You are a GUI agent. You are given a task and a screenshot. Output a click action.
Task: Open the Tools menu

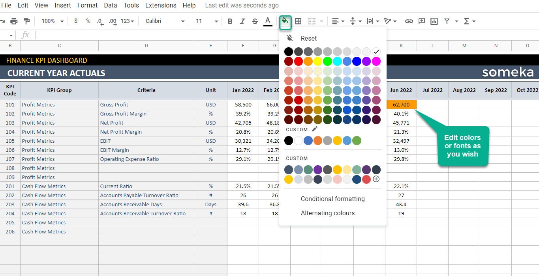tap(131, 6)
